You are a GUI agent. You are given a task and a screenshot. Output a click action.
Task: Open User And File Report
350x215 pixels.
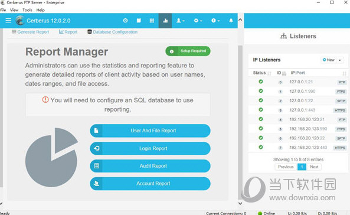(x=151, y=131)
